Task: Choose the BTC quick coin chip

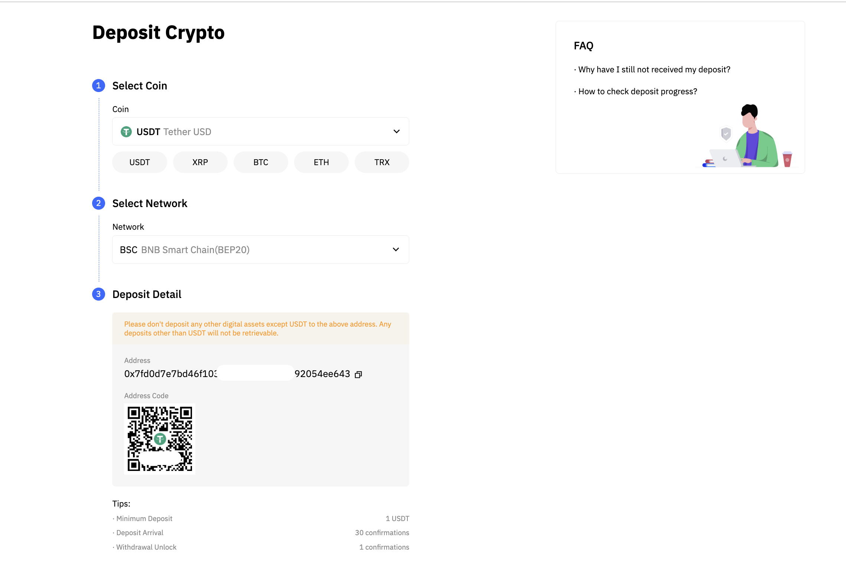Action: pyautogui.click(x=261, y=162)
